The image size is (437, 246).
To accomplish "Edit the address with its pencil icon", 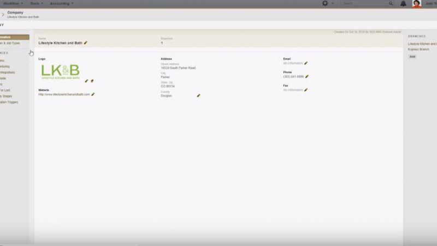I will (198, 95).
